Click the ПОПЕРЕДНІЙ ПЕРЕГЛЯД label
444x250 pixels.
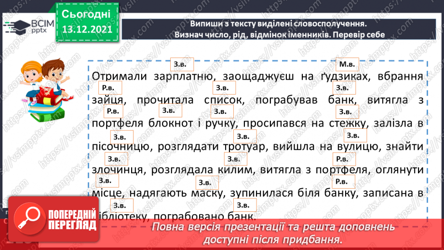point(72,220)
